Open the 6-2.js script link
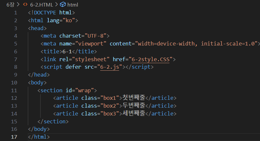This screenshot has height=141, width=260. (x=110, y=67)
